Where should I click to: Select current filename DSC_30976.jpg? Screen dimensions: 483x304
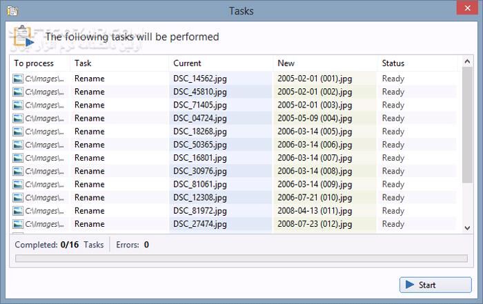click(199, 171)
